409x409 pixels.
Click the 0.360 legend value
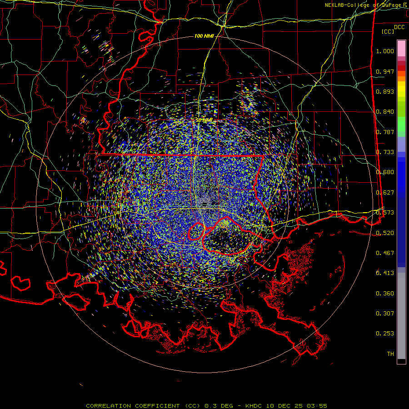tap(385, 294)
